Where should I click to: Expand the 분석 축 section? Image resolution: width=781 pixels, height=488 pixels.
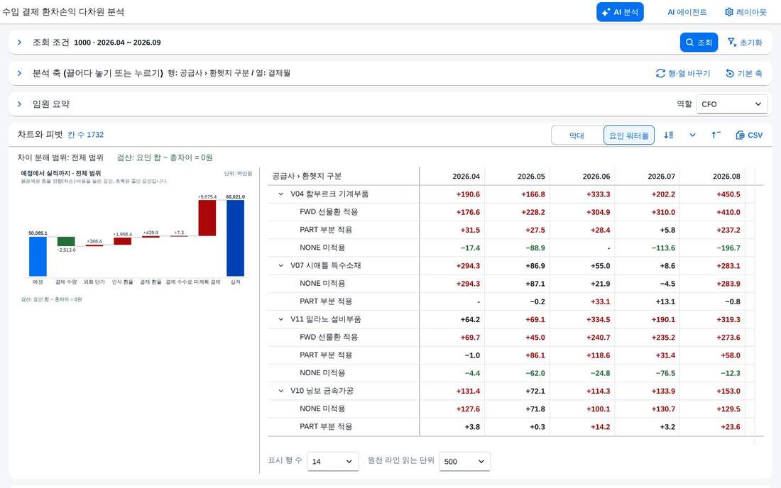click(19, 73)
